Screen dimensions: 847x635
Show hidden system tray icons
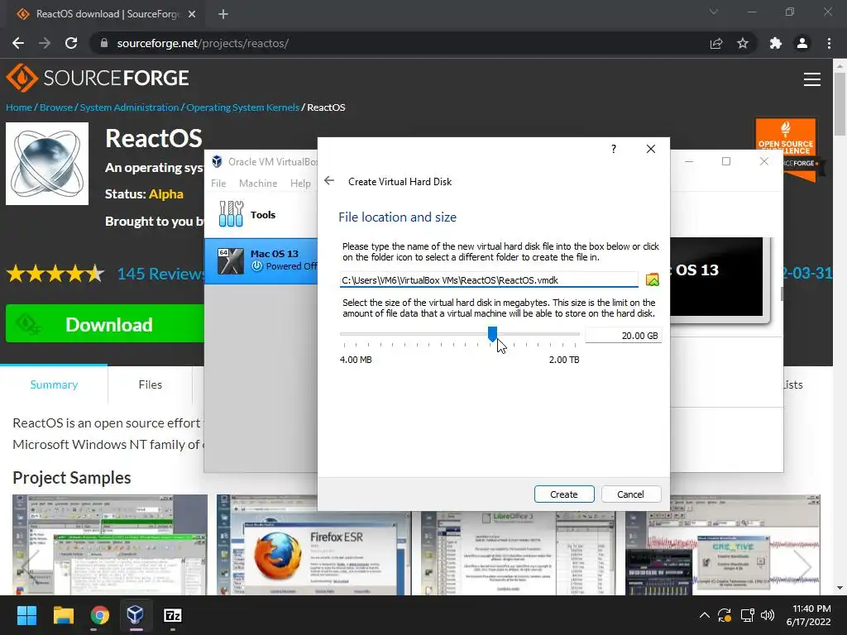click(705, 615)
